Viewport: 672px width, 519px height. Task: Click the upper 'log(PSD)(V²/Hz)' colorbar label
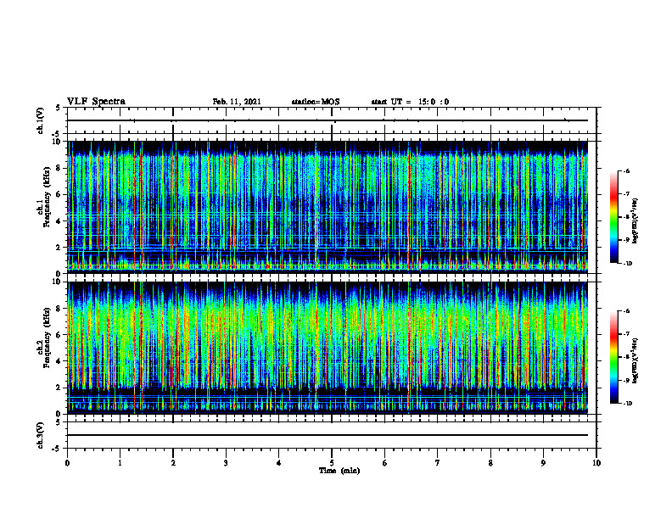click(636, 221)
